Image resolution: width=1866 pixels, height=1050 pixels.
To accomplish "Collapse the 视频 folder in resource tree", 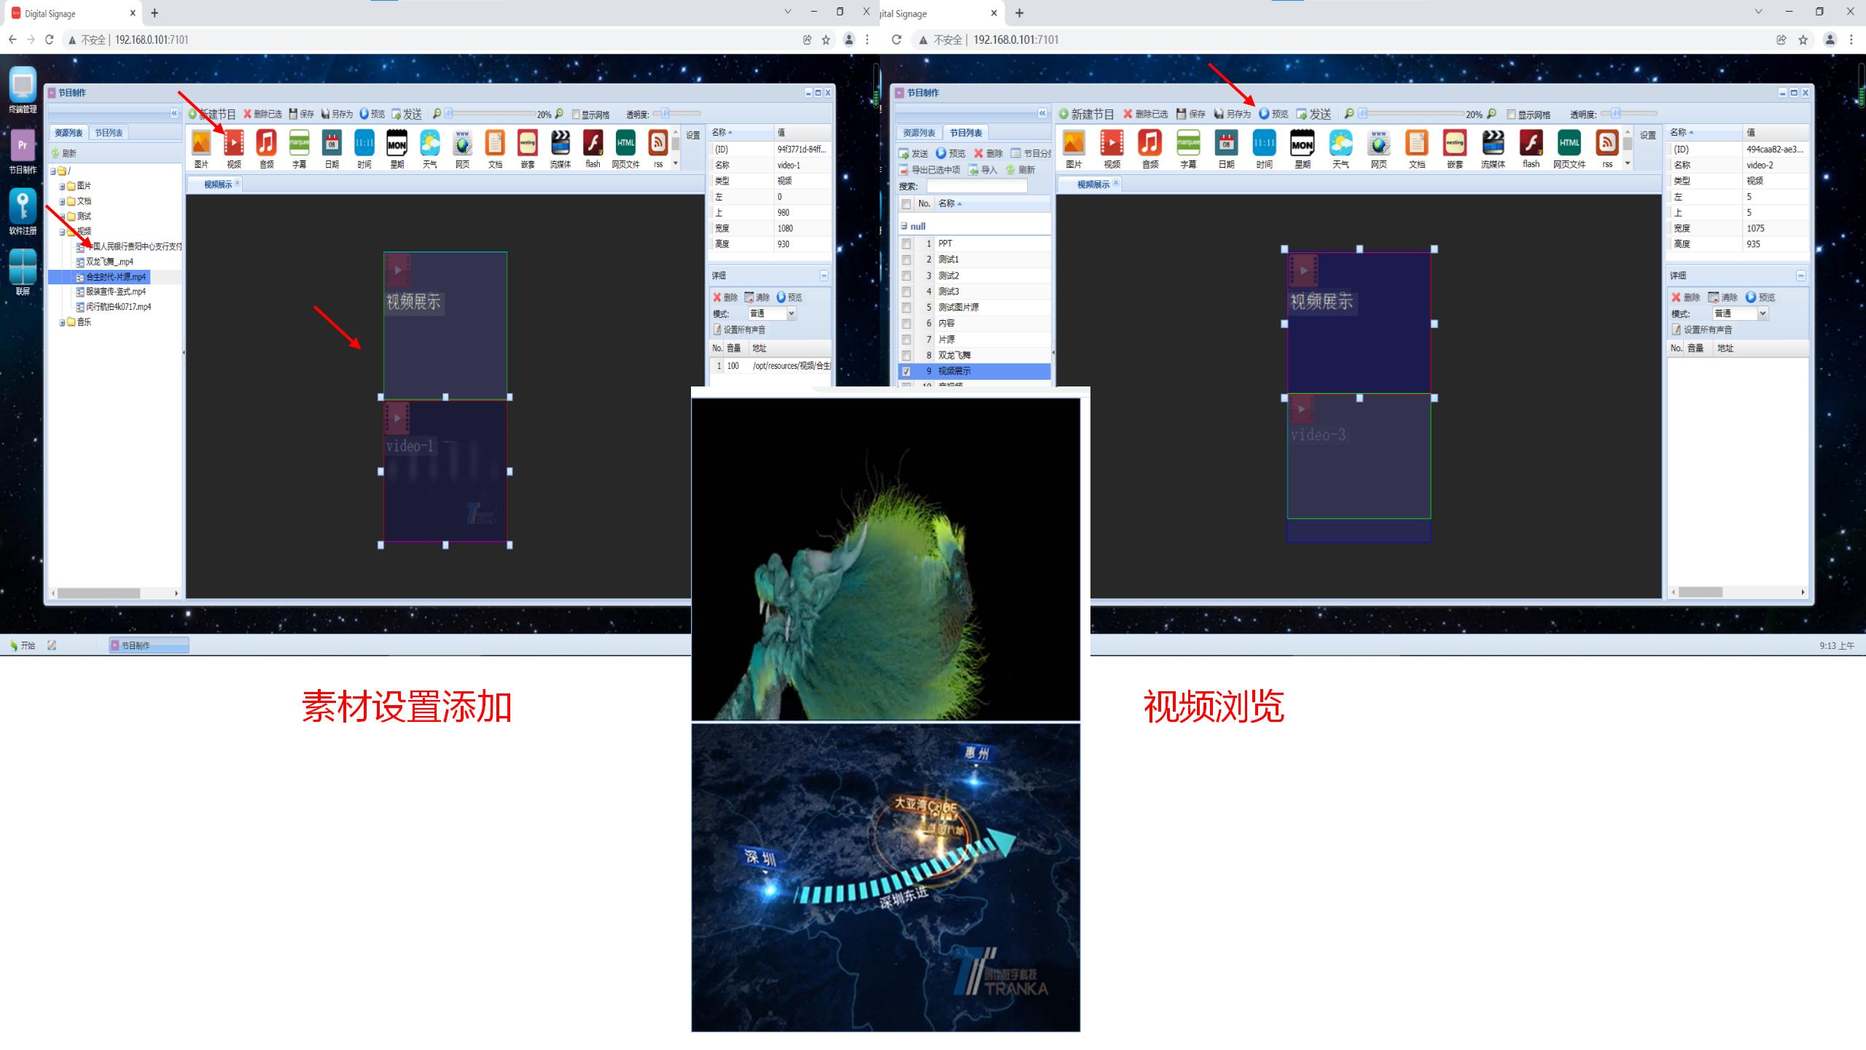I will [62, 232].
